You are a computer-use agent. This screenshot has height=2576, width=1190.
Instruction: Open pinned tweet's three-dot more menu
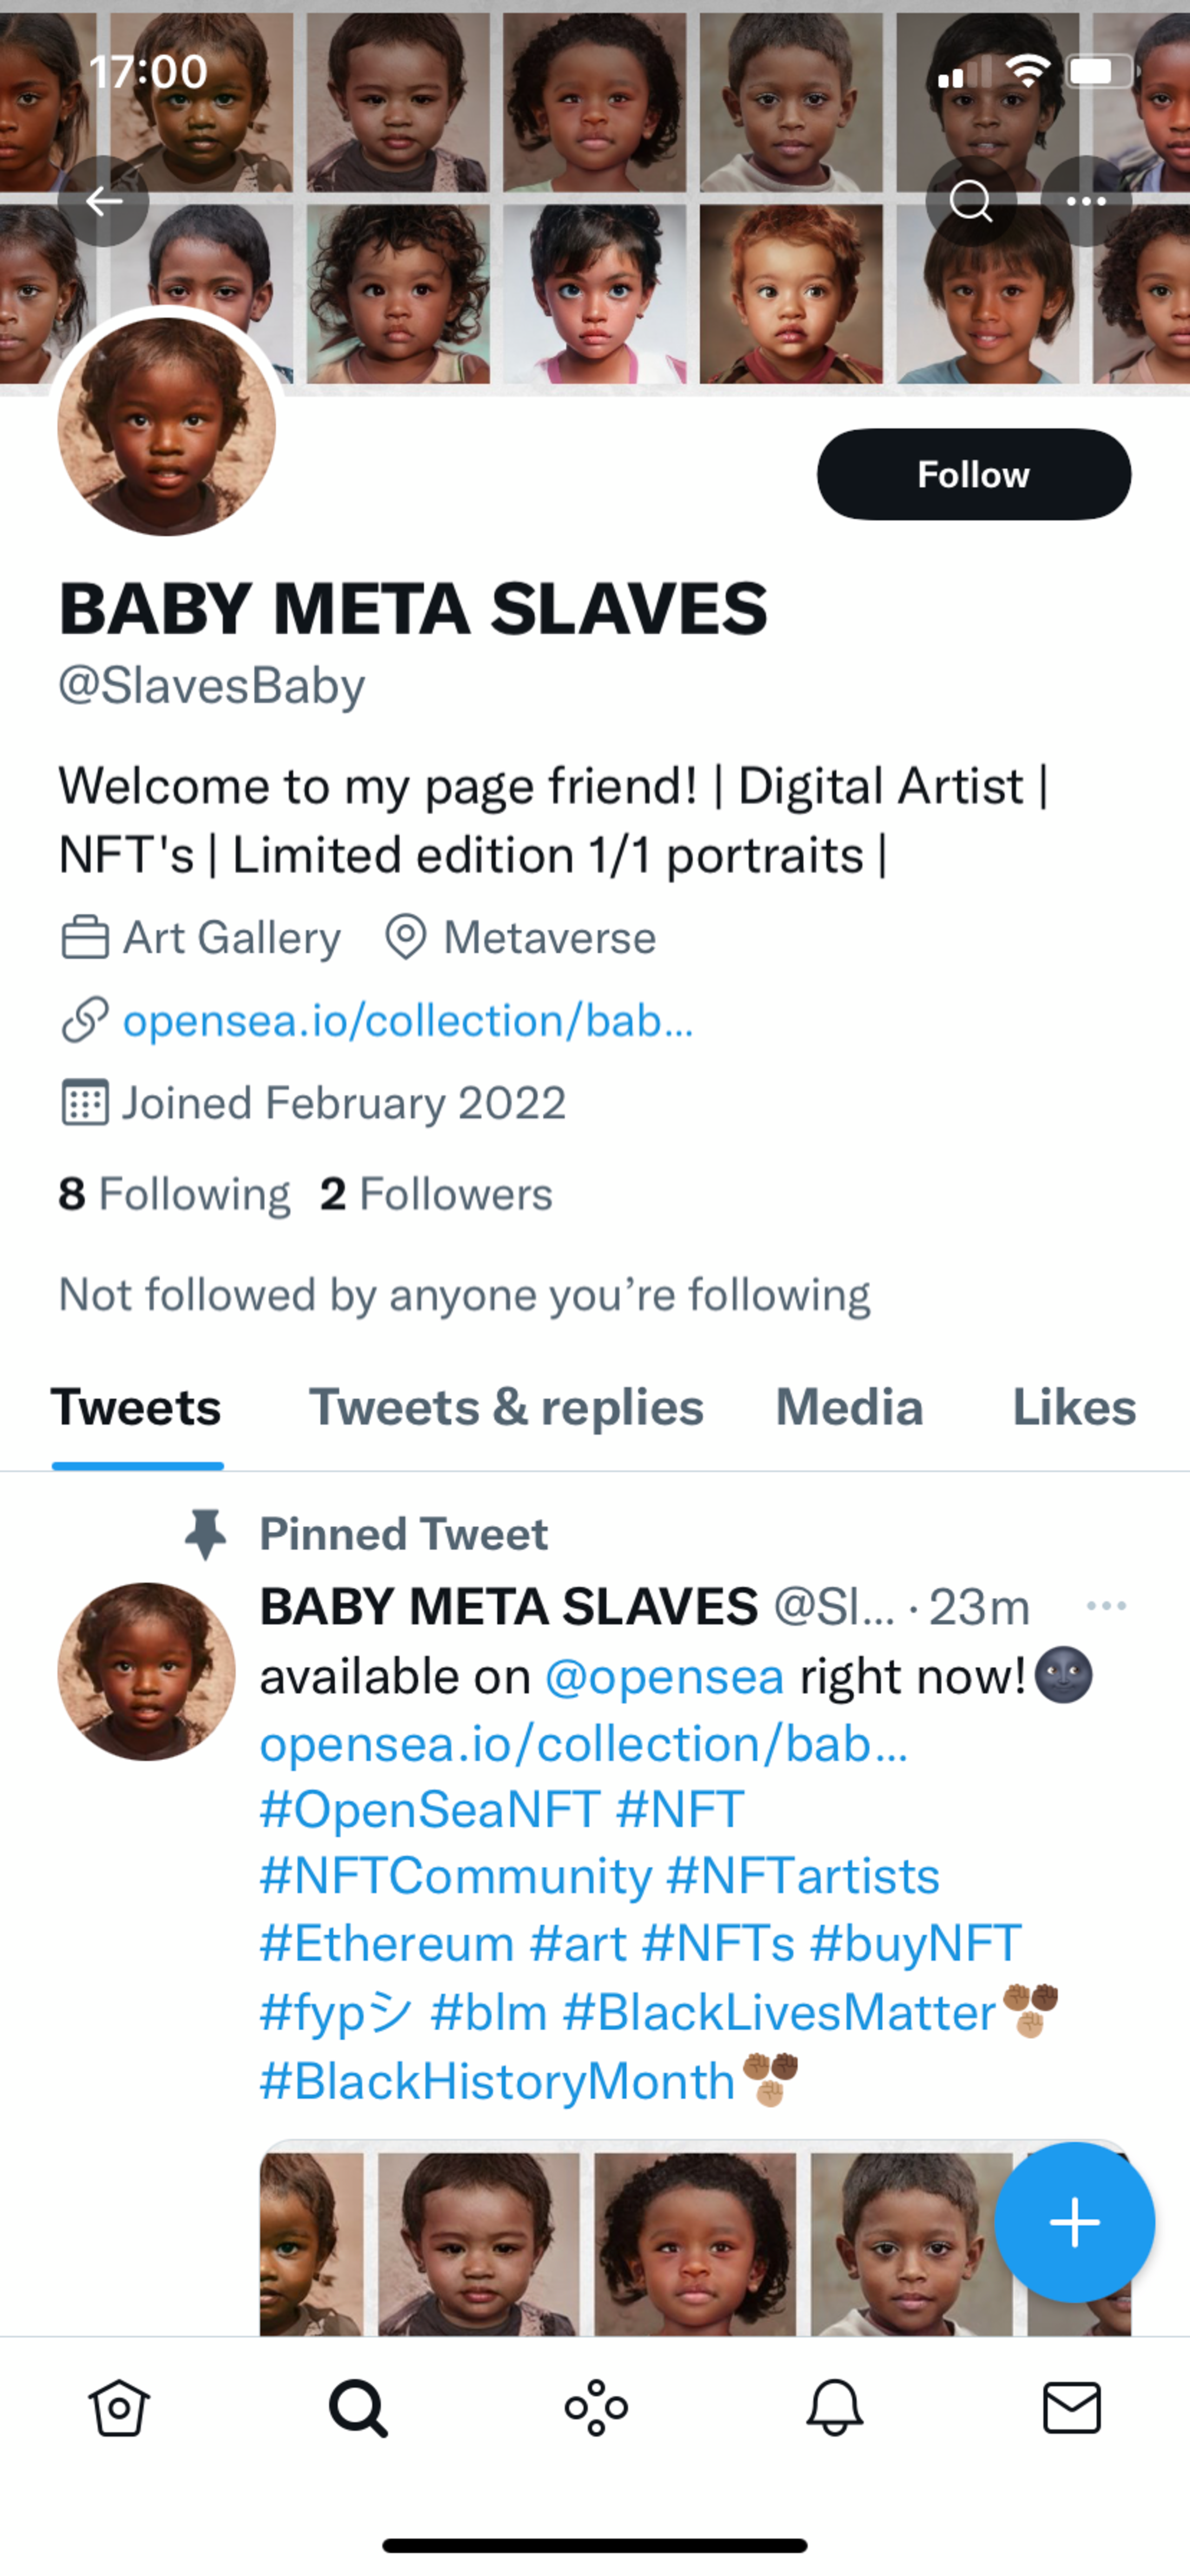[x=1106, y=1606]
